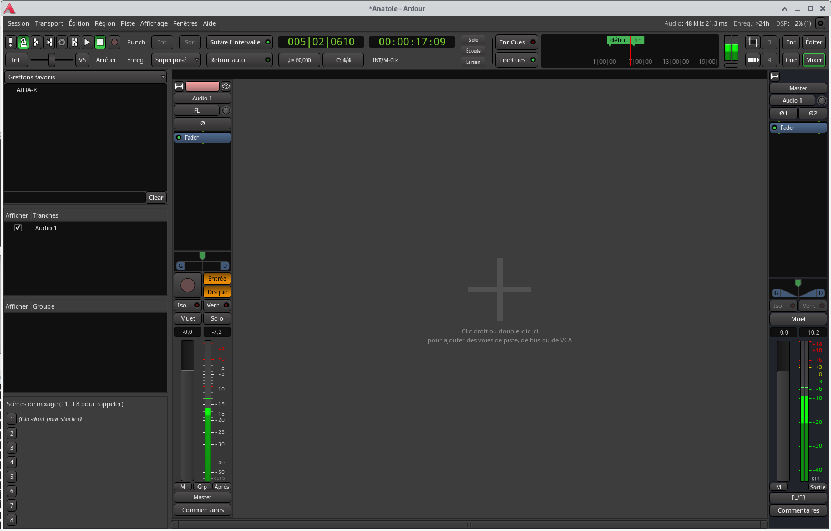Click the MIDI panic exclamation icon
The image size is (831, 531).
[x=11, y=42]
